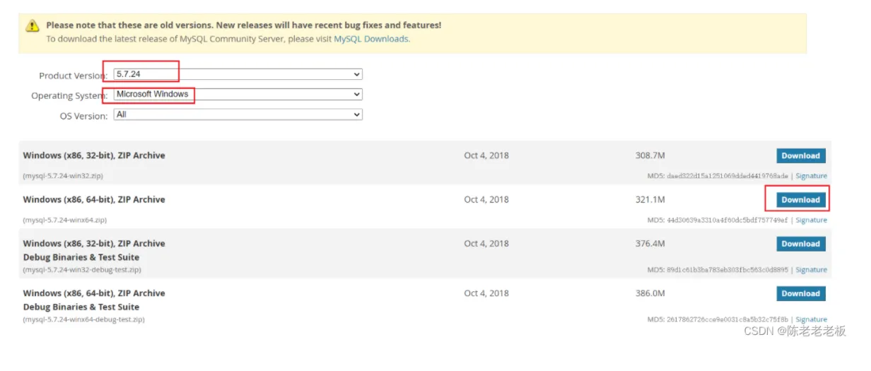Download Windows 32-bit ZIP Archive

click(x=800, y=156)
